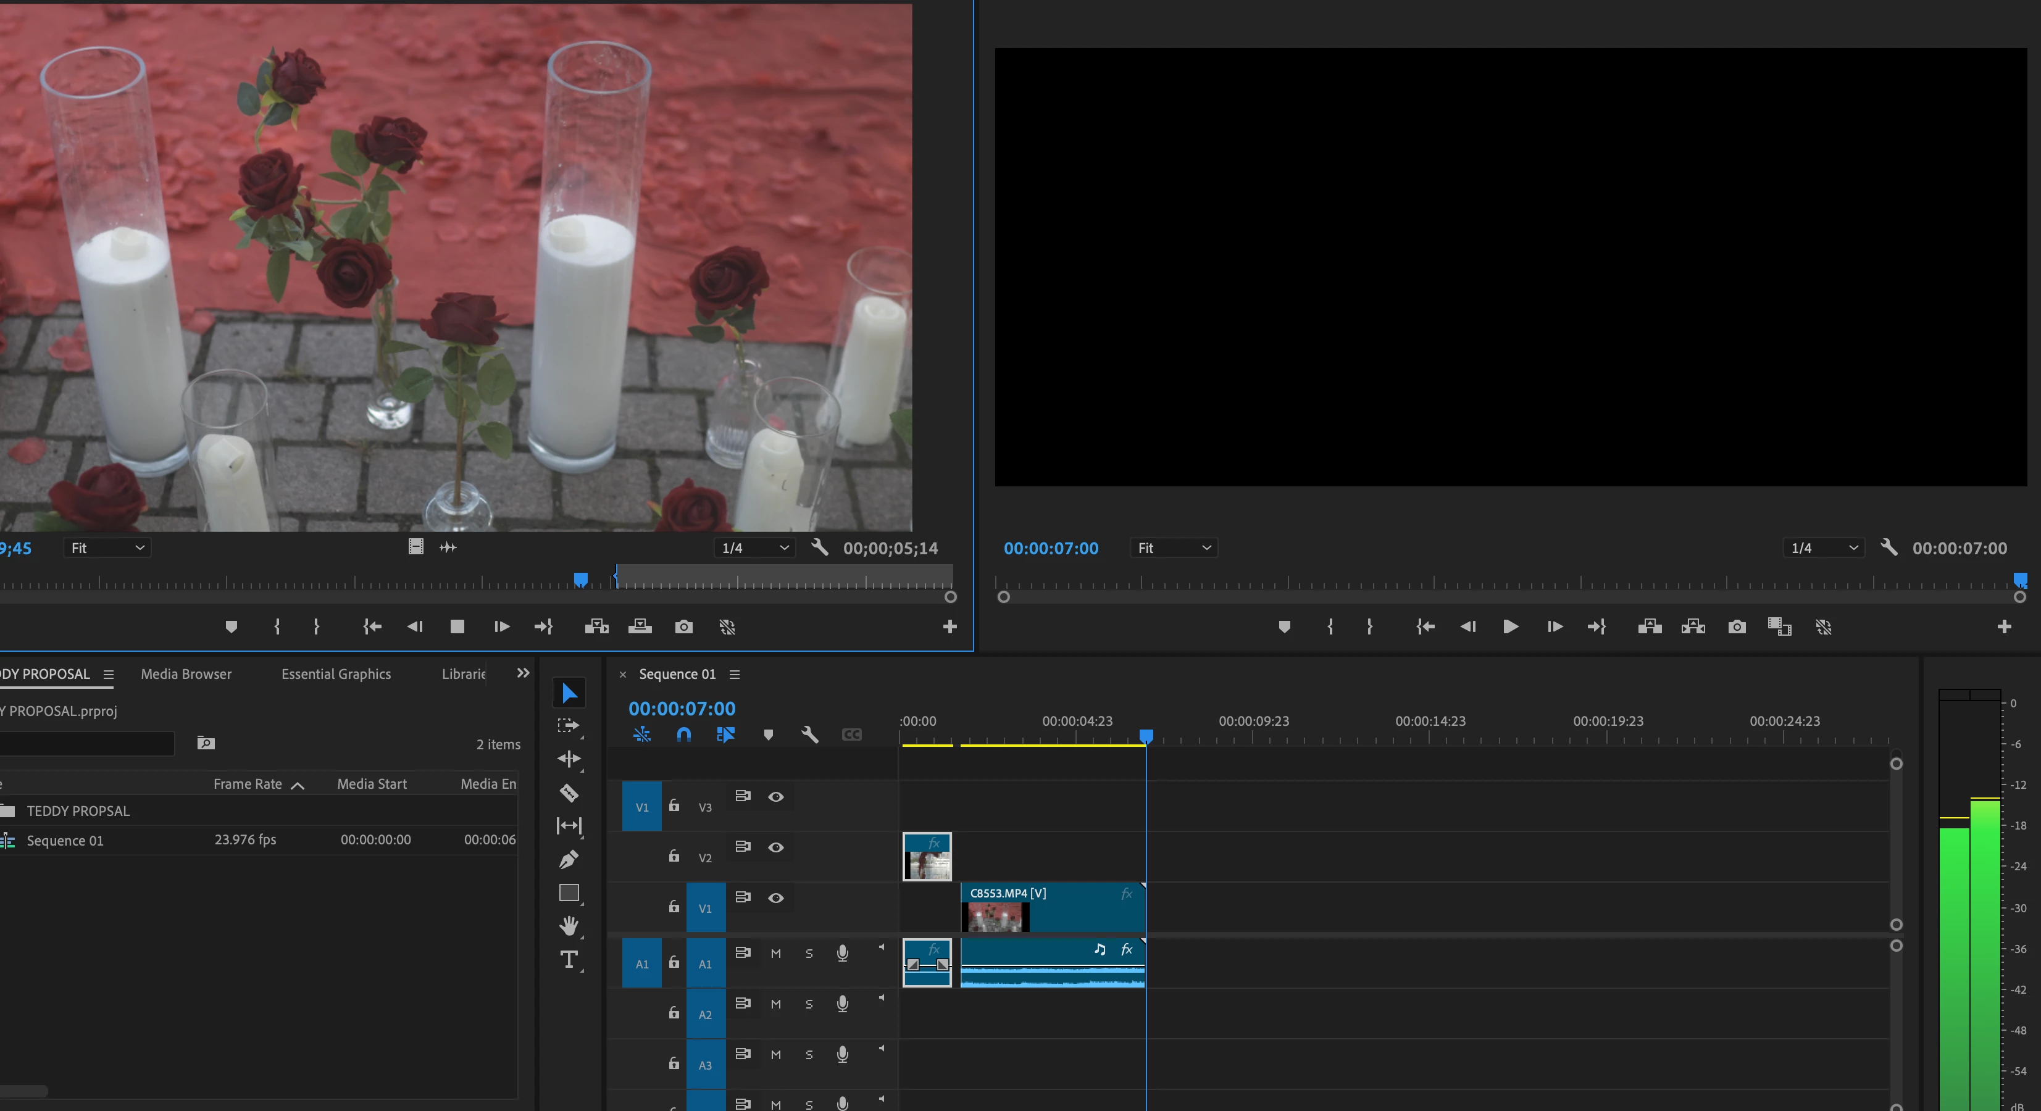Screen dimensions: 2041x1111
Task: Toggle lock on track V3
Action: coord(674,805)
